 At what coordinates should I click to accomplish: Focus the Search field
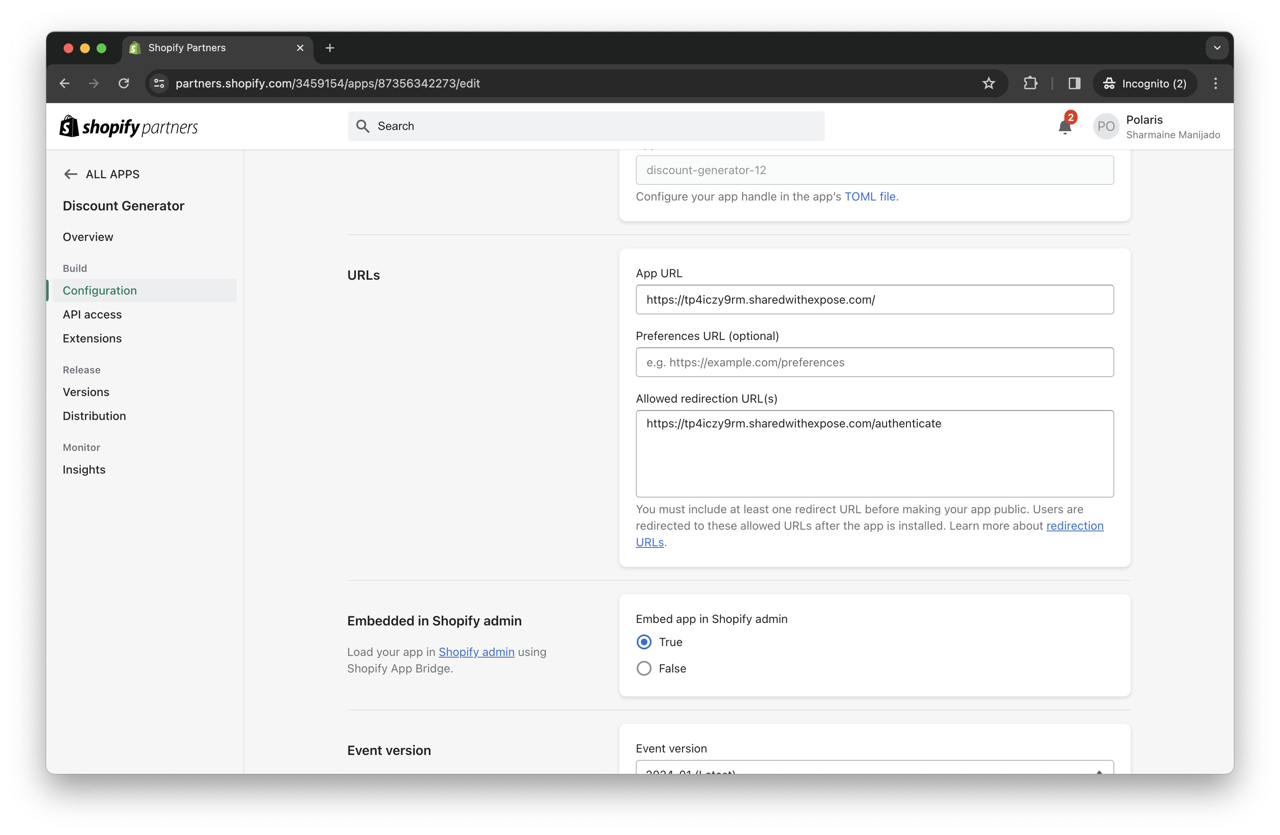pyautogui.click(x=586, y=126)
